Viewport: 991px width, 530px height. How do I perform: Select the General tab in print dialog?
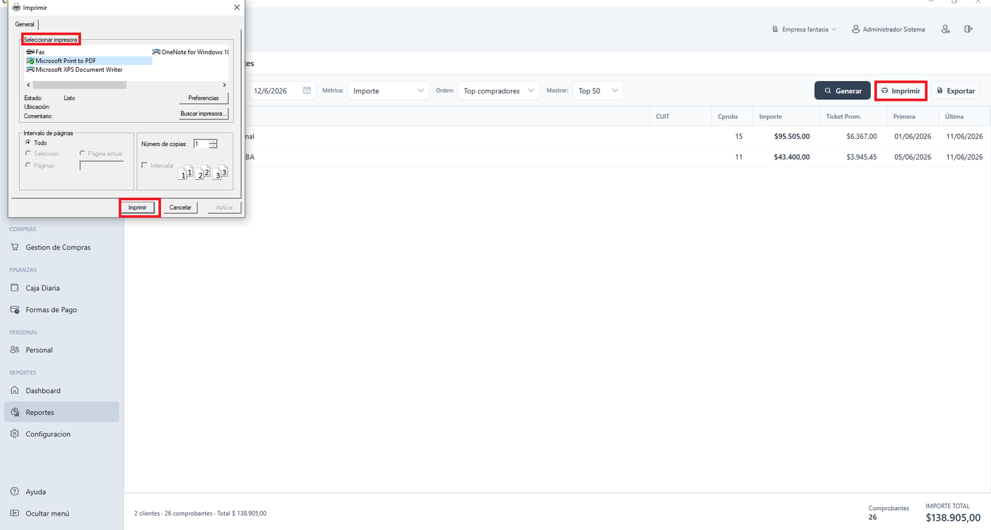tap(25, 24)
